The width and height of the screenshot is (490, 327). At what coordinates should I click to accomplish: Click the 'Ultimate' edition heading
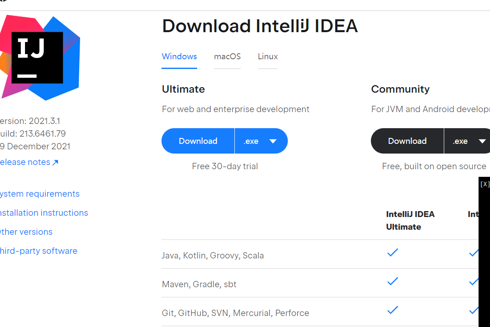pos(184,89)
